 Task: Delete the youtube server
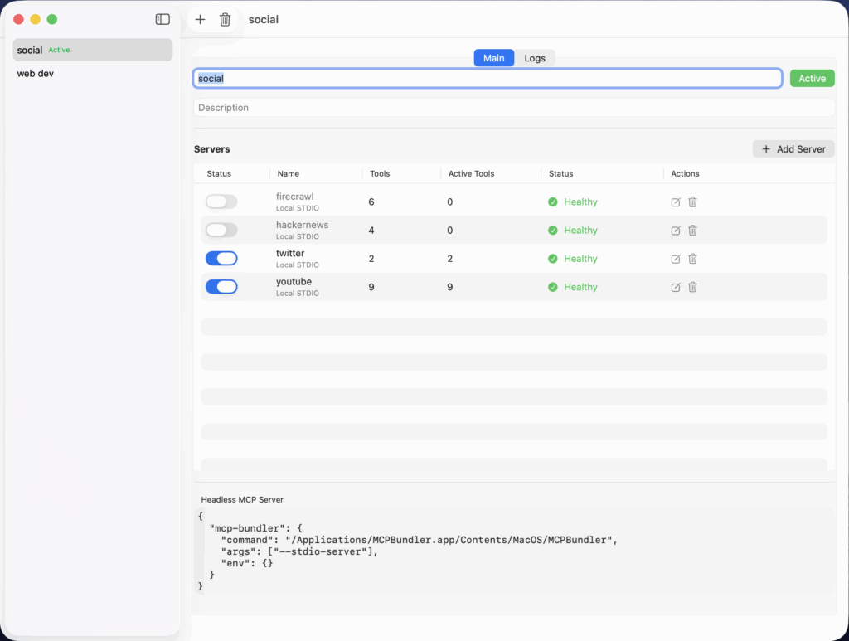[693, 287]
